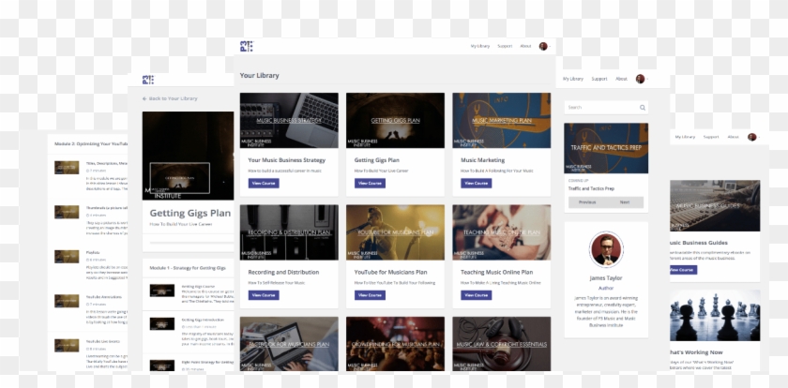Screen dimensions: 788x388
Task: Open the Music Business Strategy course thumbnail
Action: [289, 121]
